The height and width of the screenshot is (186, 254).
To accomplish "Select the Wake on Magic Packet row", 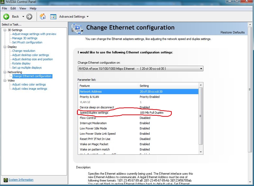I will click(139, 144).
